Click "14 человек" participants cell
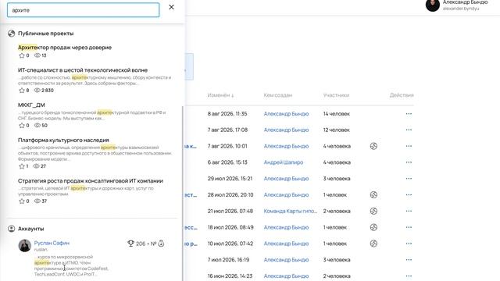 [x=337, y=114]
